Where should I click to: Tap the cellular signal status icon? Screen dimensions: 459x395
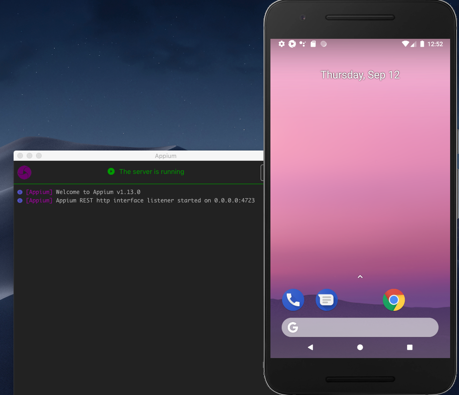point(413,44)
